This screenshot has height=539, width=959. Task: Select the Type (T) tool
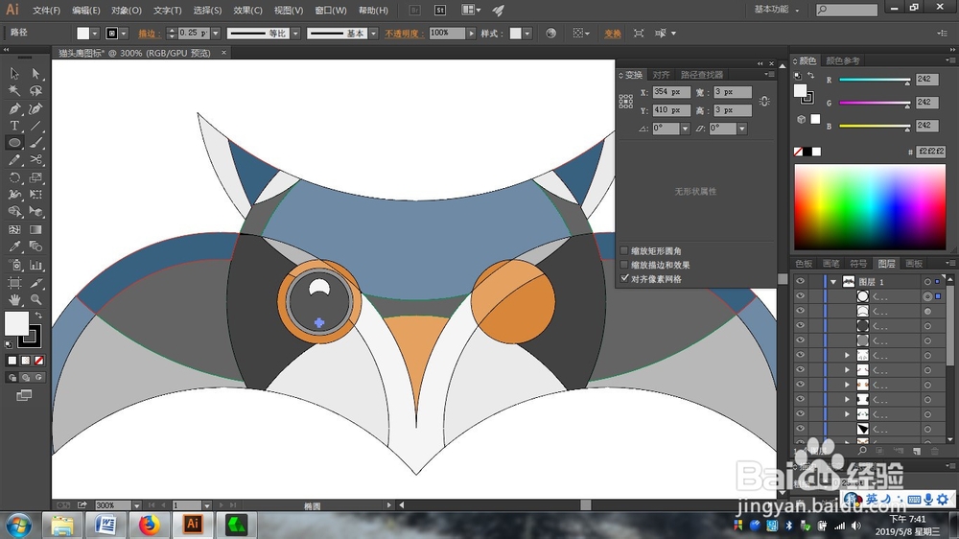coord(14,126)
